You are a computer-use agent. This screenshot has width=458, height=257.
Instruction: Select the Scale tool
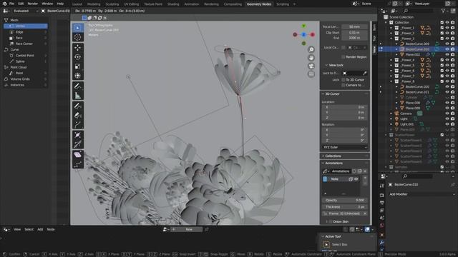(x=78, y=66)
